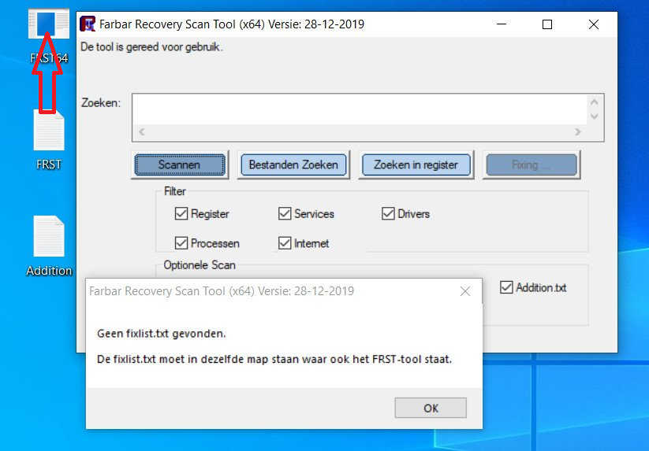Click the 'Geen fixlist.txt gevonden.' message
This screenshot has width=649, height=451.
[162, 334]
